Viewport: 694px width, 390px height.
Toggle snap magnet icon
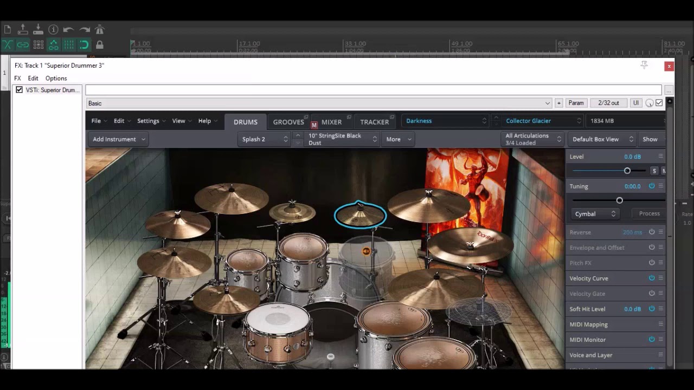coord(84,45)
